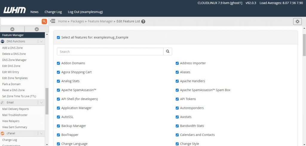The image size is (306, 146).
Task: Toggle the sidebar menu collapse icon
Action: [53, 21]
